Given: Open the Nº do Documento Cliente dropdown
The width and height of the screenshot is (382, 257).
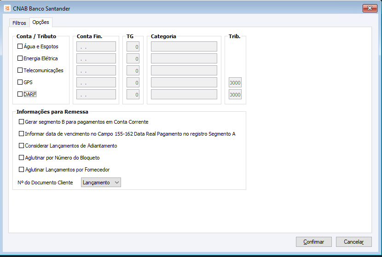Looking at the screenshot, I should pos(101,182).
